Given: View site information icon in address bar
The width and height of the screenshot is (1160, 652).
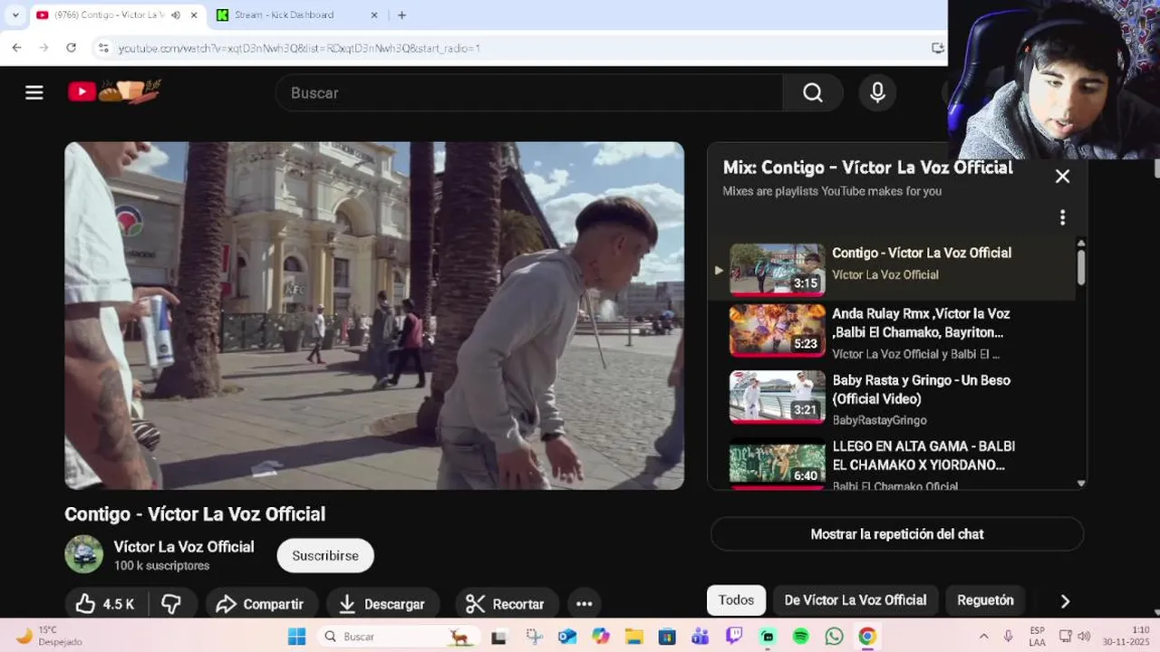Looking at the screenshot, I should (x=103, y=48).
